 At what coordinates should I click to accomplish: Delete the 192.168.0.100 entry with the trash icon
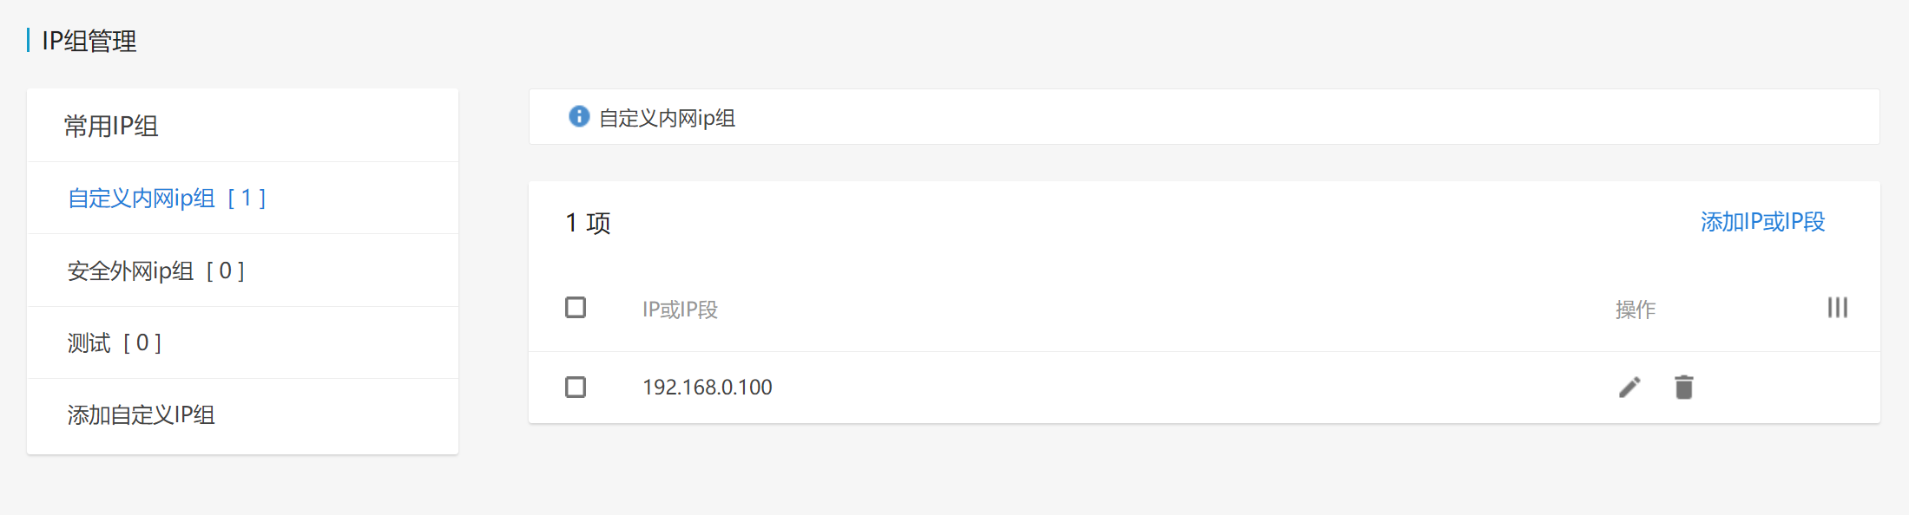pyautogui.click(x=1683, y=388)
